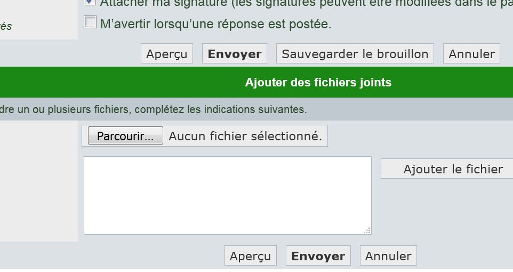Click the grey panel left of the text area
513x272 pixels.
pos(38,181)
